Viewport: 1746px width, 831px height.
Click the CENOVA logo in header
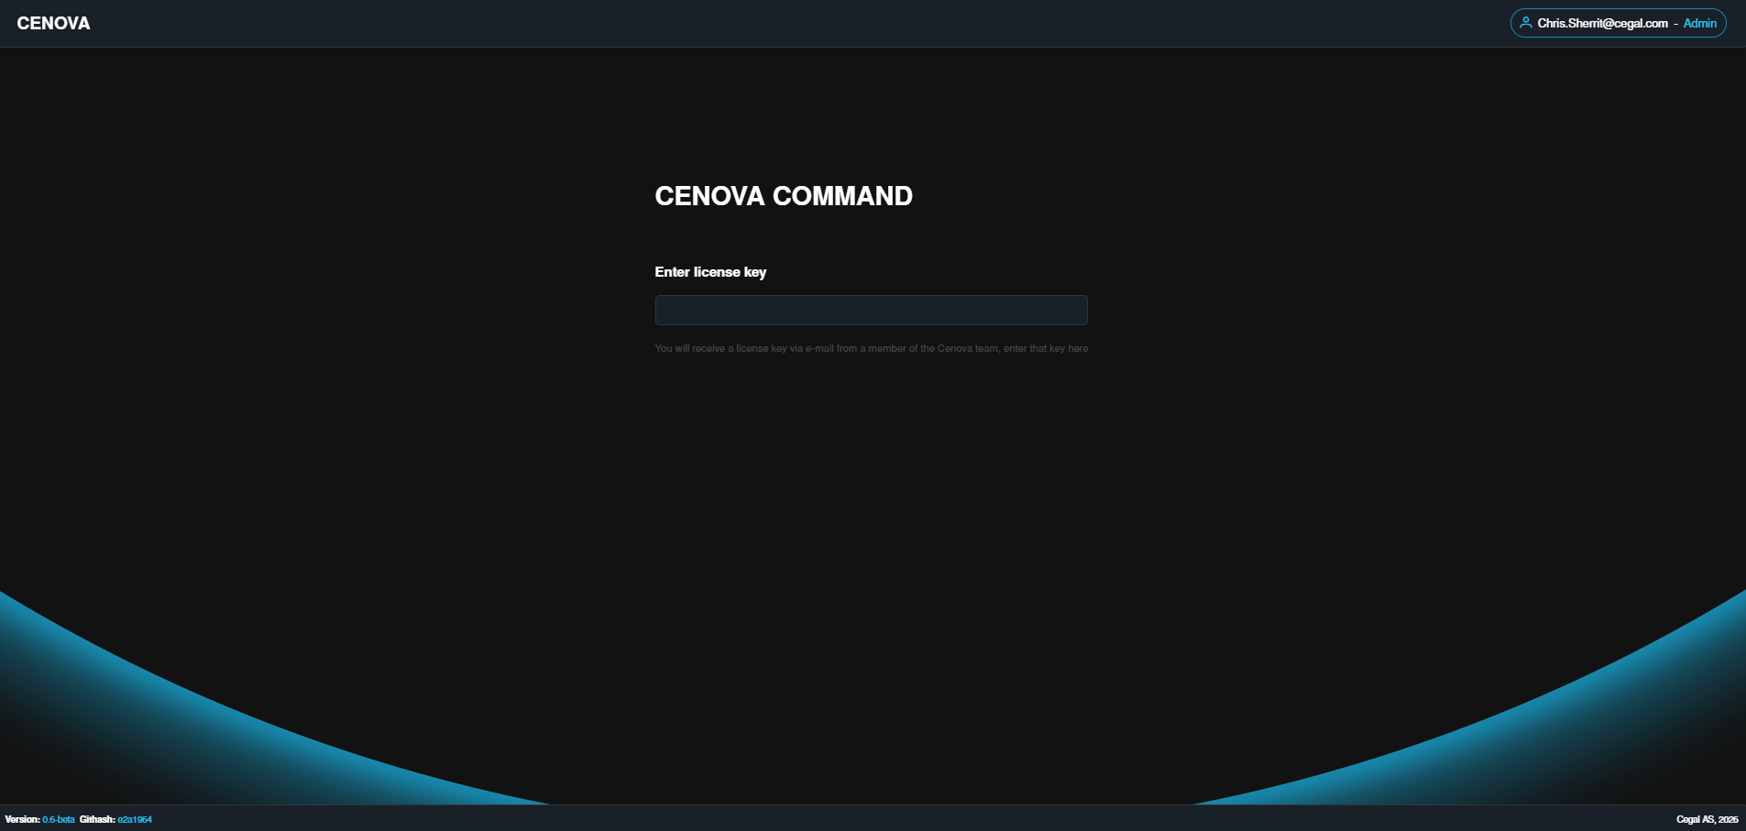coord(53,24)
